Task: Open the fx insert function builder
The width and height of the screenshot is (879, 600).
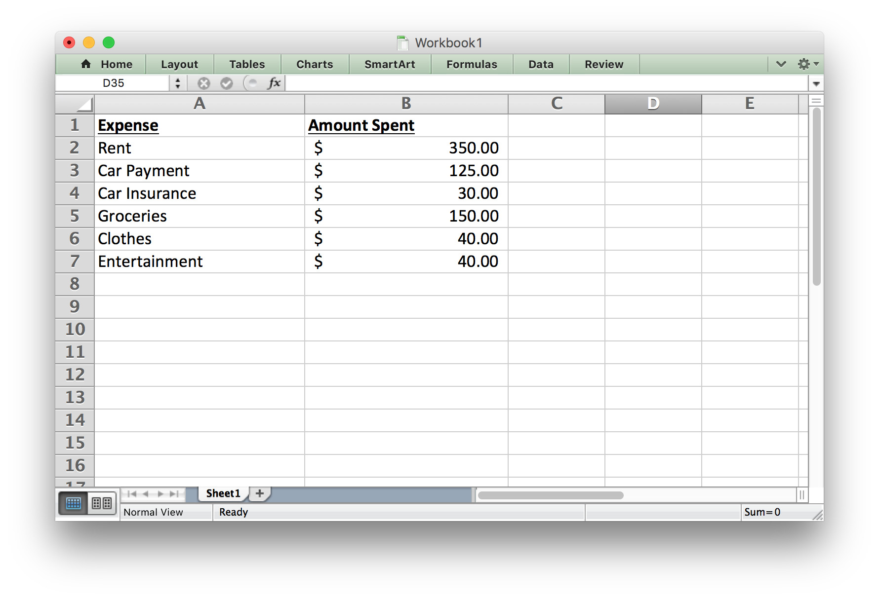Action: click(274, 83)
